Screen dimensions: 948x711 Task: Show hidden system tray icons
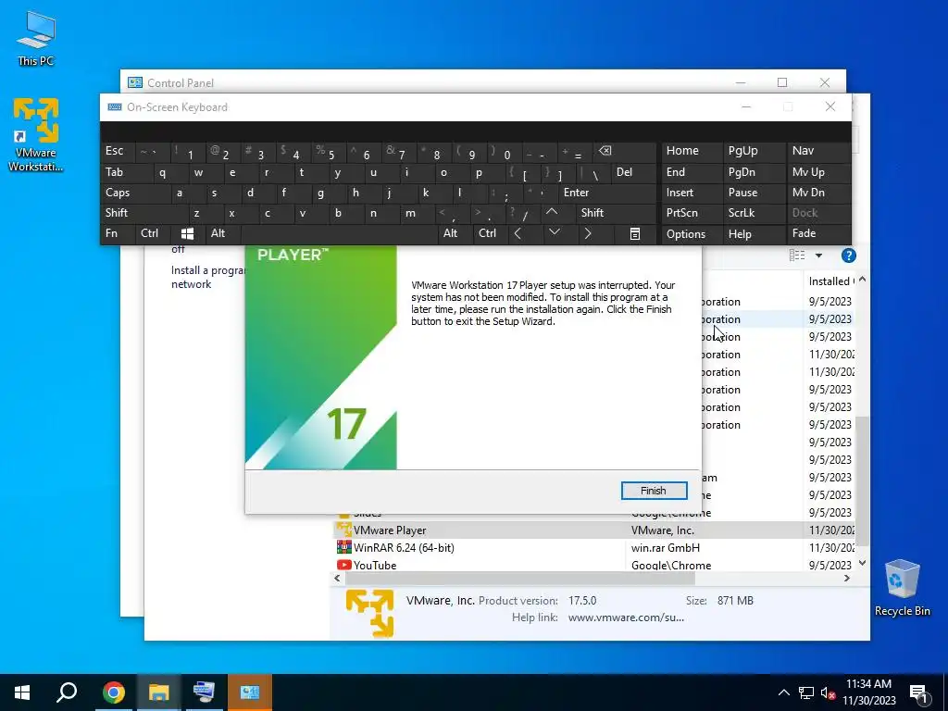(x=783, y=692)
